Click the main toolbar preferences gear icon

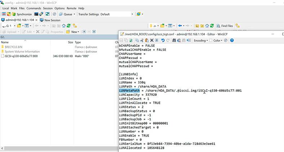[x=54, y=14]
